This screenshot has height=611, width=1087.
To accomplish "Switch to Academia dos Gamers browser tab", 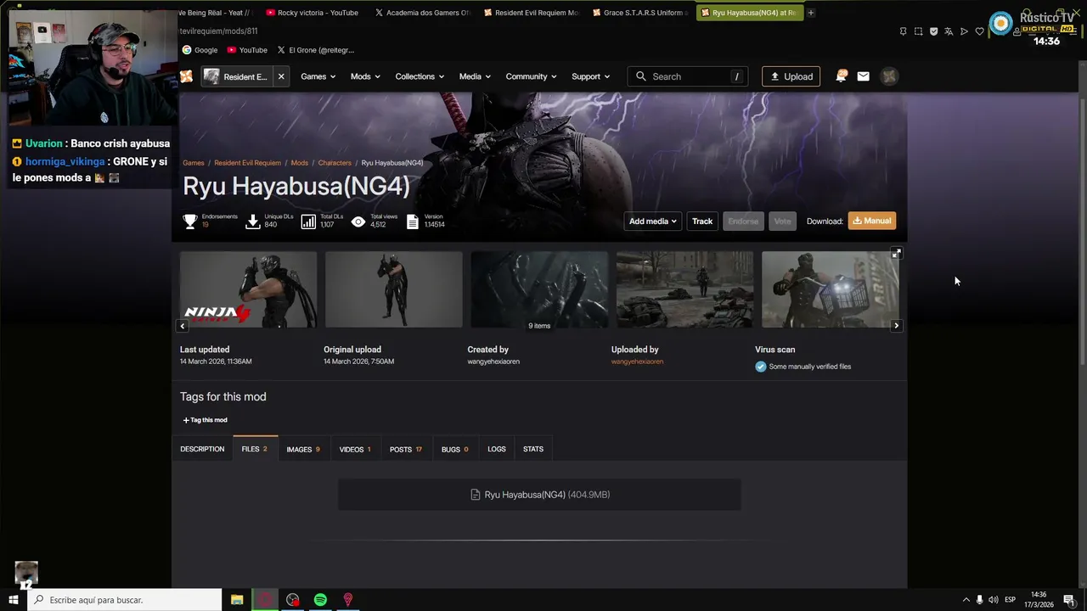I will point(422,13).
